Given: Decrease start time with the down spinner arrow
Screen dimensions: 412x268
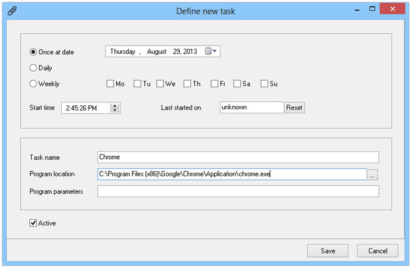Looking at the screenshot, I should 115,110.
